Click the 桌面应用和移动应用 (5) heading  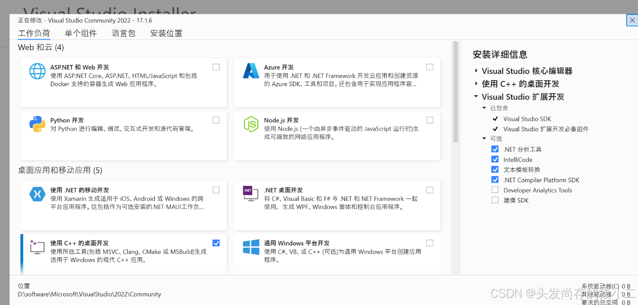[60, 170]
